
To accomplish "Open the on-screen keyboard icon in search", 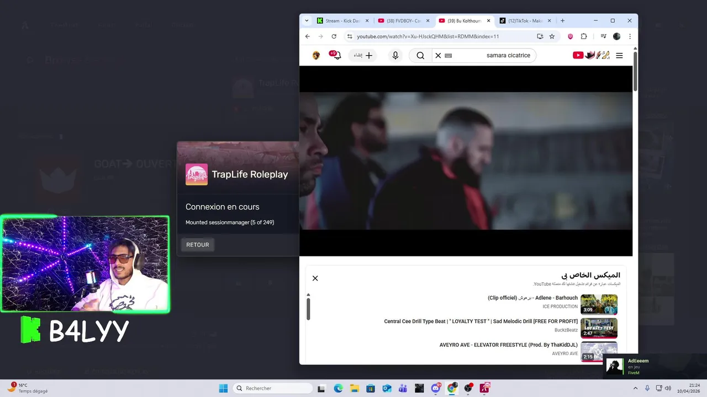I will tap(448, 55).
